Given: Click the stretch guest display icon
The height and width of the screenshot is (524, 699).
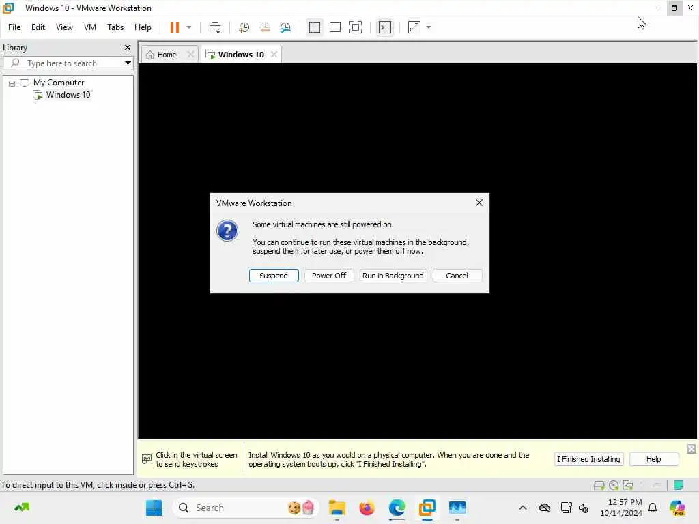Looking at the screenshot, I should tap(414, 27).
